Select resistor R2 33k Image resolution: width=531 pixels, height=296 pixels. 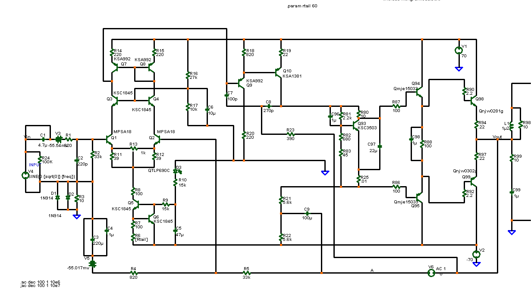(x=92, y=154)
